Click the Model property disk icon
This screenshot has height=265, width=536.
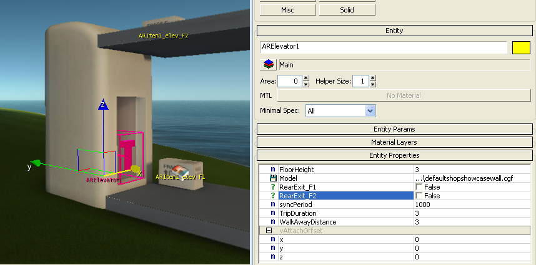pos(273,178)
